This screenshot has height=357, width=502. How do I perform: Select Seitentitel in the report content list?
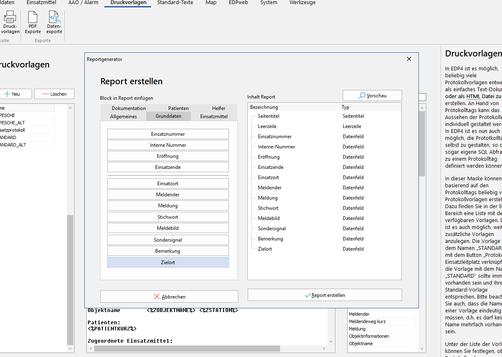pos(269,116)
